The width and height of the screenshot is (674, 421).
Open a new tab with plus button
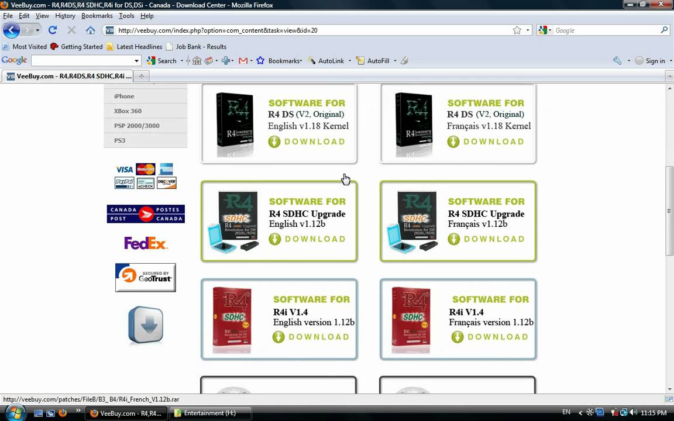coord(141,76)
